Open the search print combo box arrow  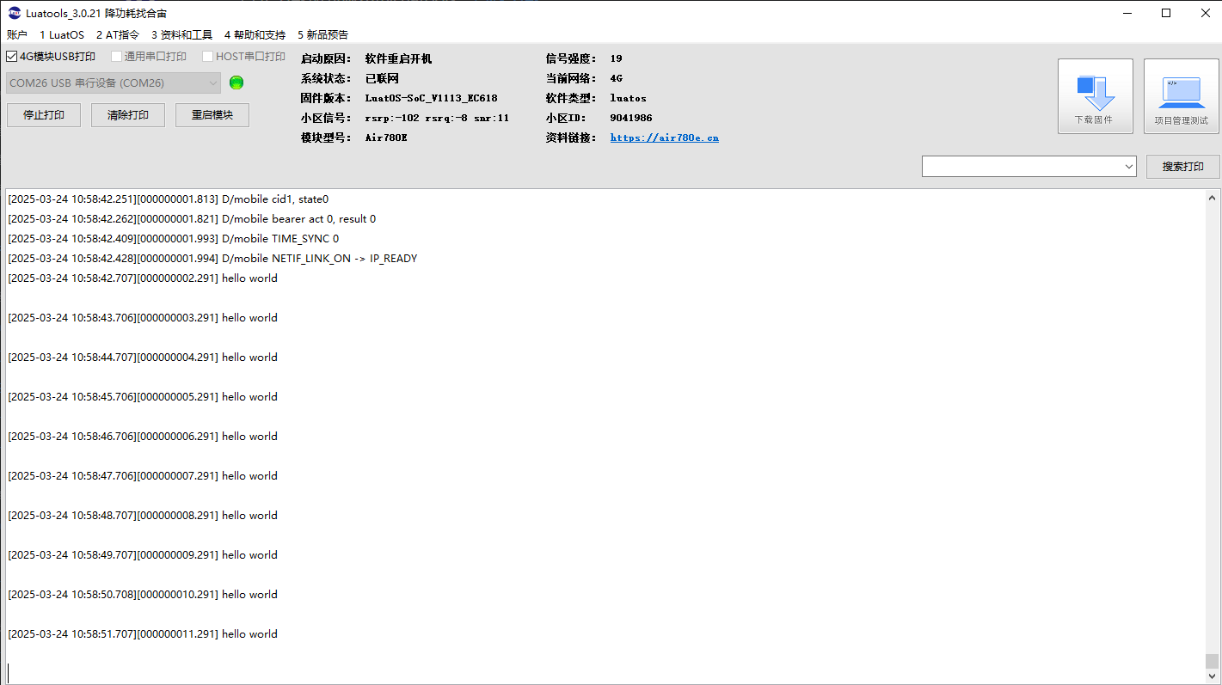tap(1129, 167)
